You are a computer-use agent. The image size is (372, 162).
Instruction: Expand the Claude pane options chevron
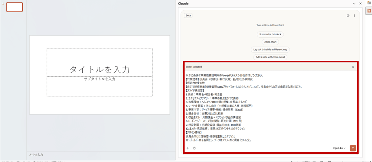(x=354, y=3)
